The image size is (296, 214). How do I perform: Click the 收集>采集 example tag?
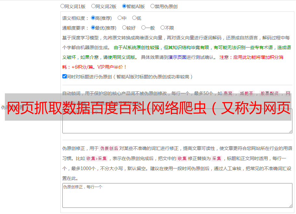tap(97, 158)
